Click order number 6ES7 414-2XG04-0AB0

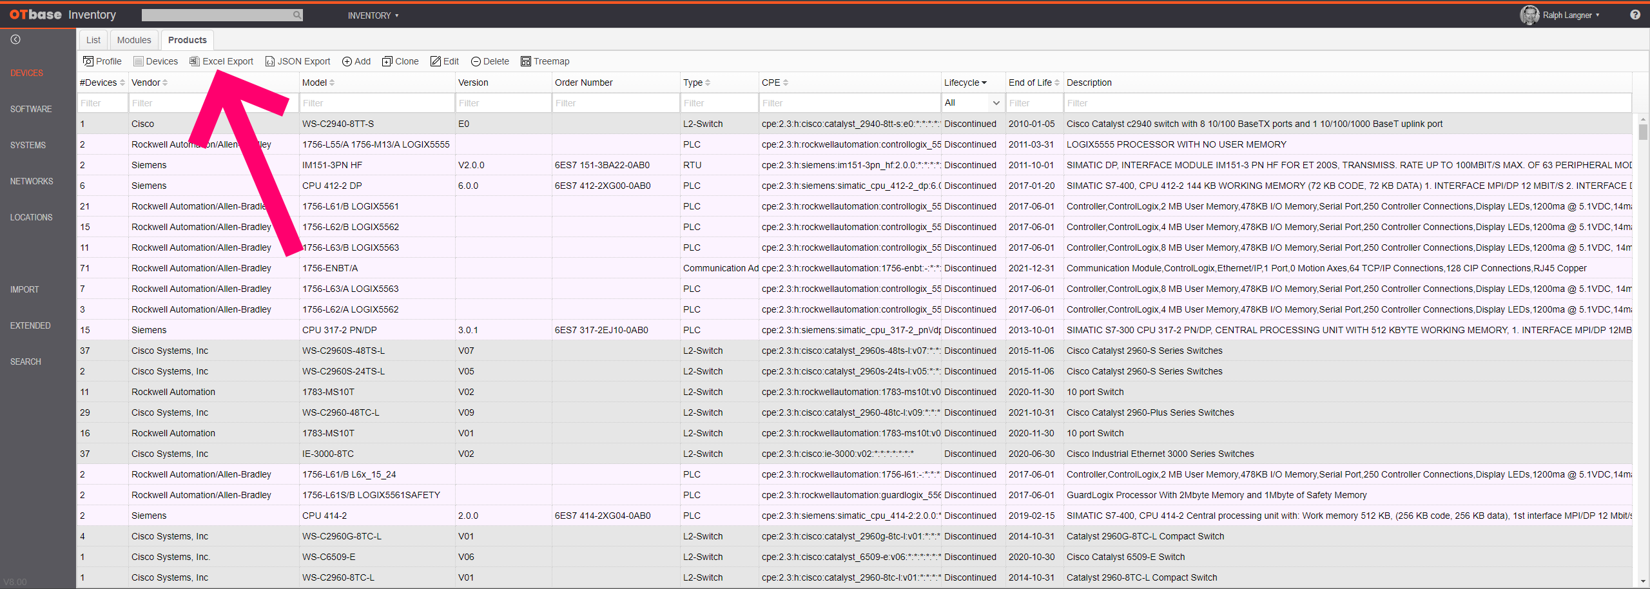point(603,516)
